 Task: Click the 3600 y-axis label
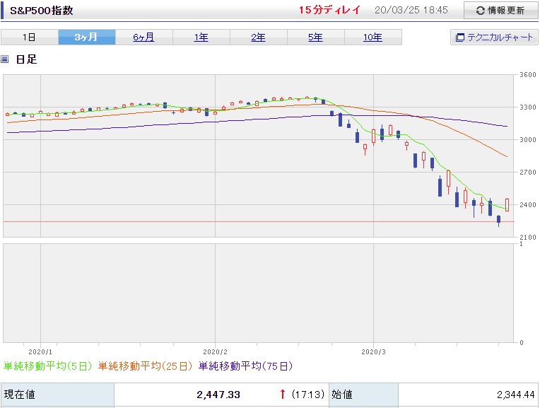click(528, 75)
